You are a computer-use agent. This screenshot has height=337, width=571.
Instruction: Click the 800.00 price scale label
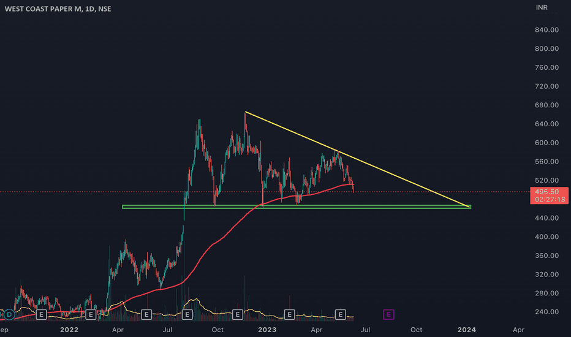click(546, 48)
